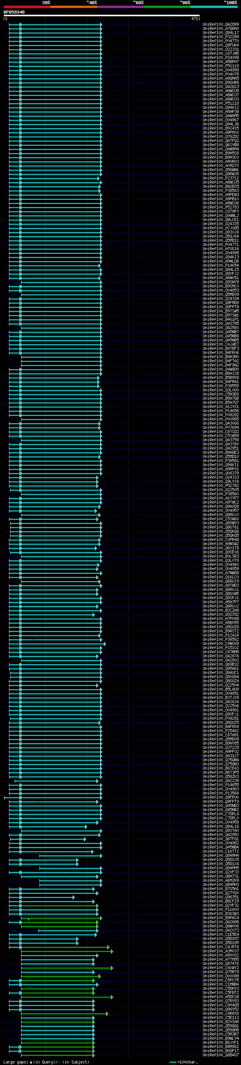Click hit label UniRef100_A7TM95

coord(221,959)
